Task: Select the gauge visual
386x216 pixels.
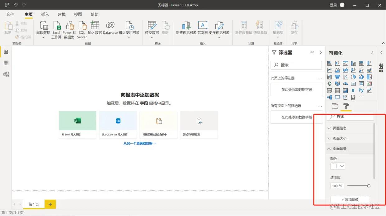Action: tap(345, 84)
